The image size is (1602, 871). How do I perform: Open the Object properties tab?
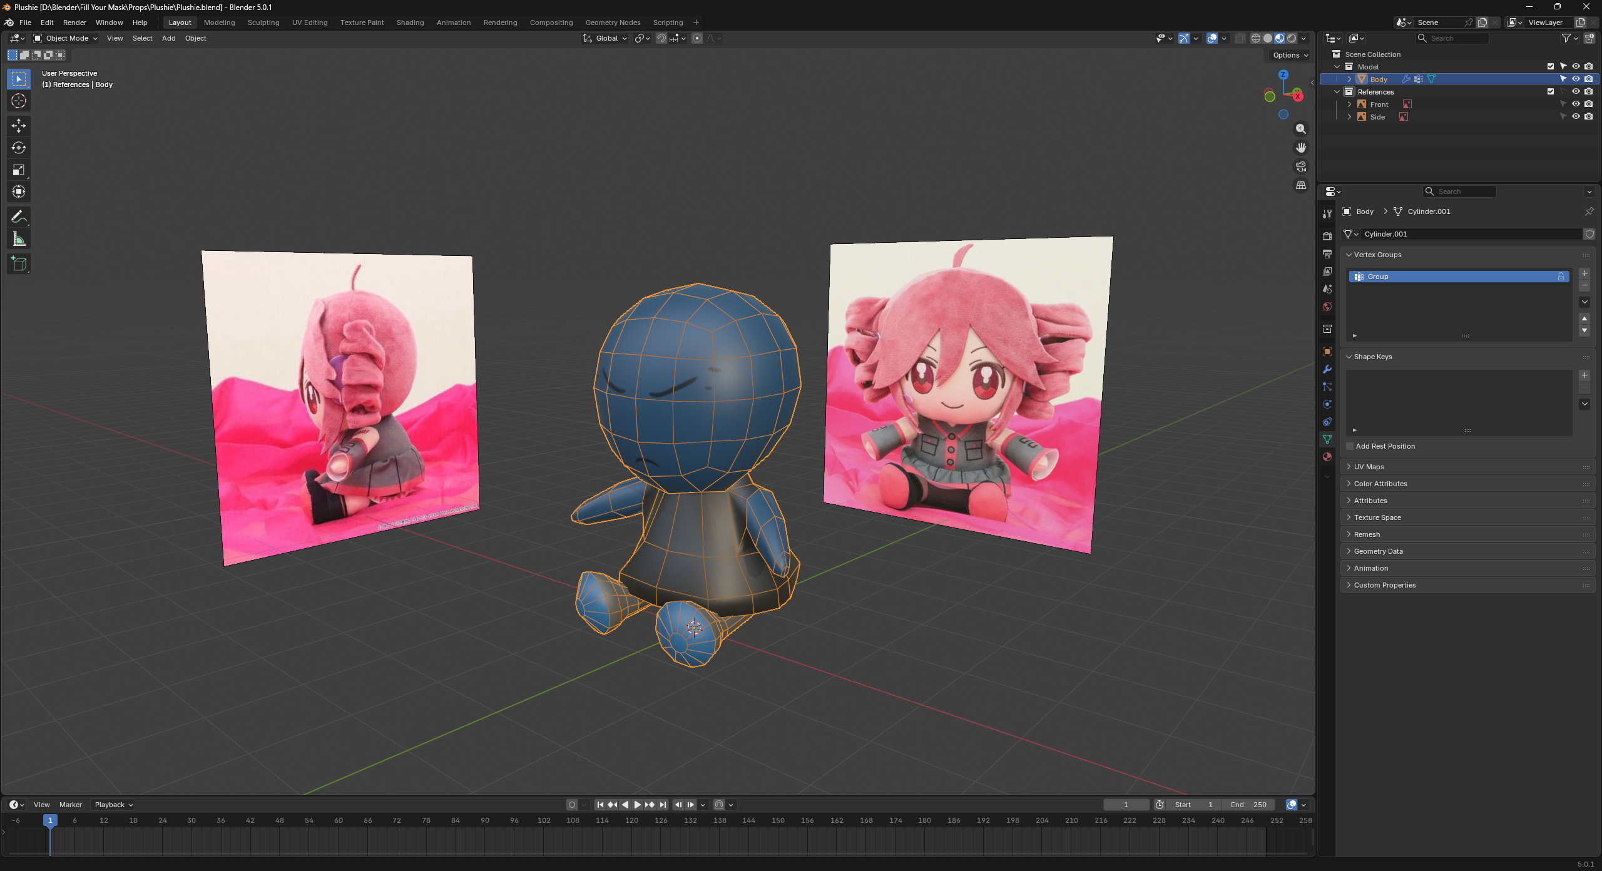coord(1327,352)
